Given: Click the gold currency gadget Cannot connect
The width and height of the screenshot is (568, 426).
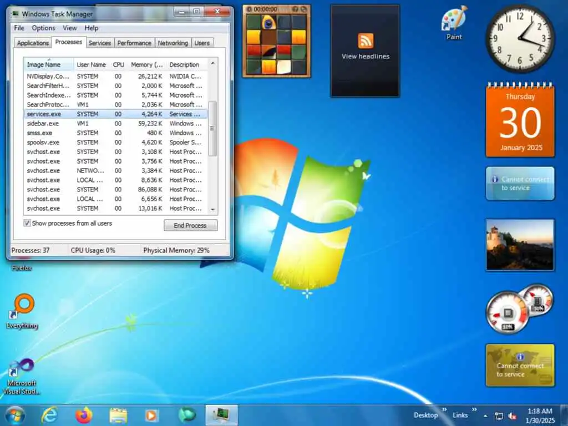Looking at the screenshot, I should point(520,365).
